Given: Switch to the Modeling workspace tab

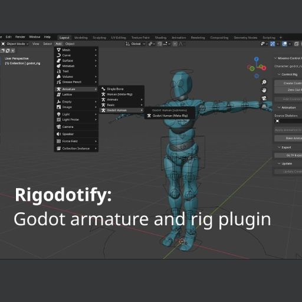Looking at the screenshot, I should 81,38.
